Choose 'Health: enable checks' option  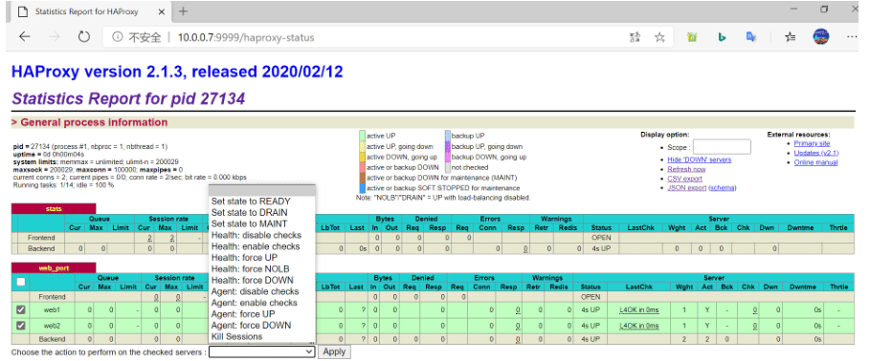(x=256, y=246)
